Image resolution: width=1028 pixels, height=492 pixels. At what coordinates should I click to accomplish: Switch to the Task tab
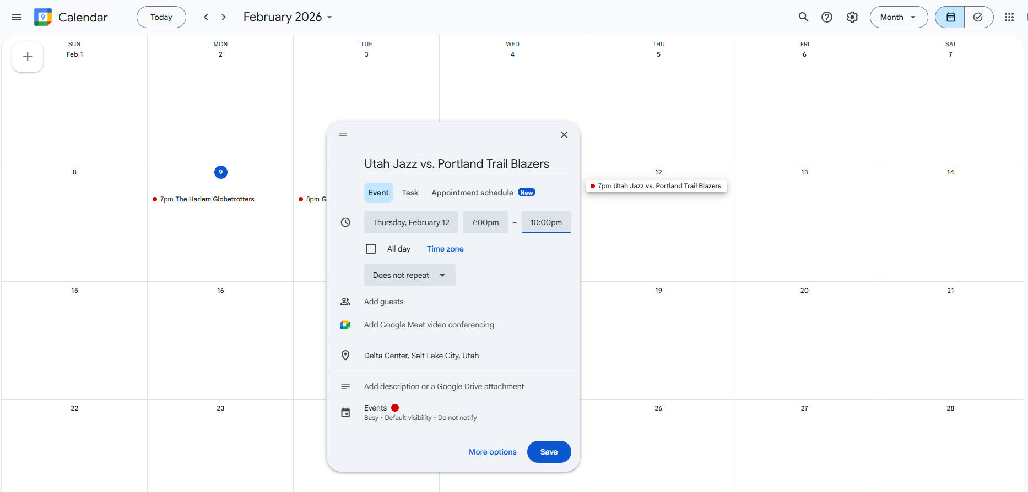(x=410, y=193)
